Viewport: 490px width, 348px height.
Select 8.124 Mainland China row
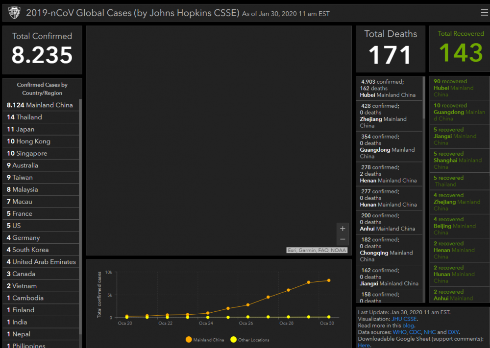(41, 105)
